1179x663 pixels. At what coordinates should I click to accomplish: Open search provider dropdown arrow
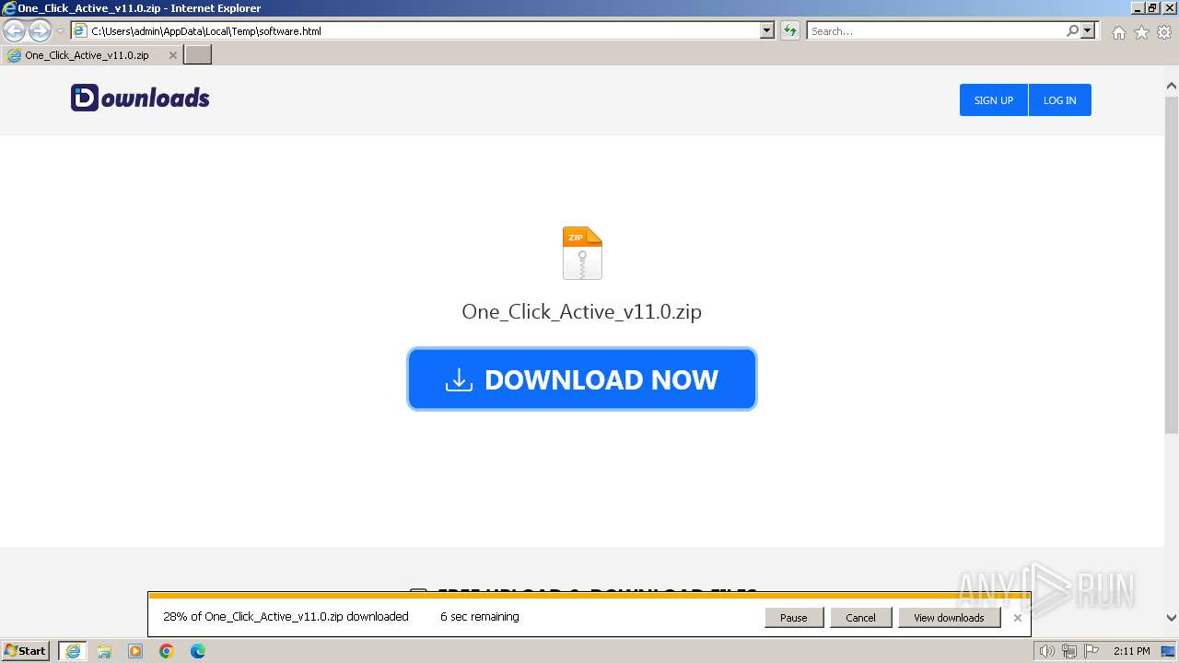(x=1089, y=31)
